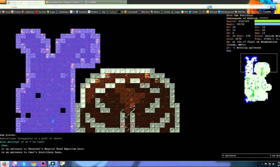The height and width of the screenshot is (167, 280).
Task: Open Steam from the taskbar
Action: tap(62, 164)
